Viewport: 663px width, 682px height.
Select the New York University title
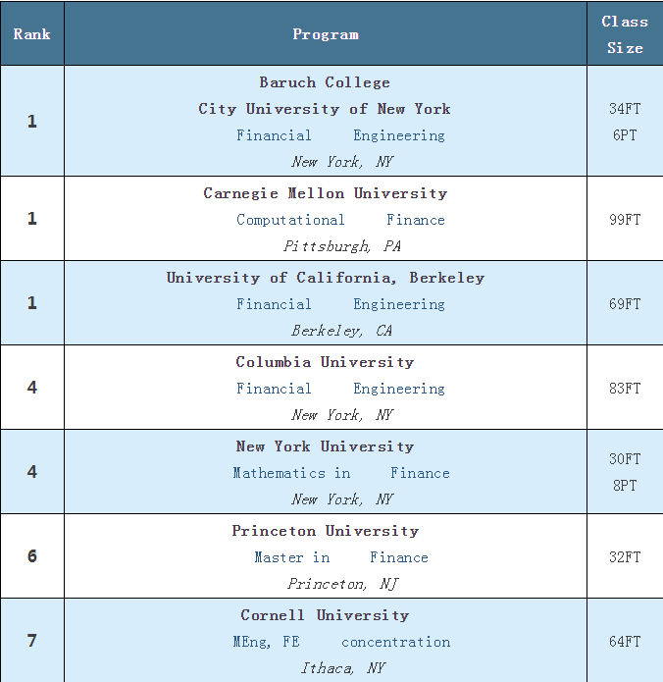(x=326, y=446)
